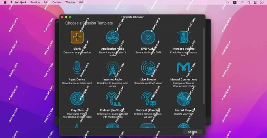Click the partially visible globe template icon
The width and height of the screenshot is (267, 138).
tap(183, 126)
